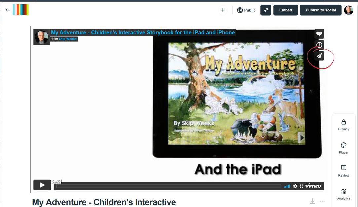
Task: Open player settings gear icon
Action: pyautogui.click(x=295, y=186)
